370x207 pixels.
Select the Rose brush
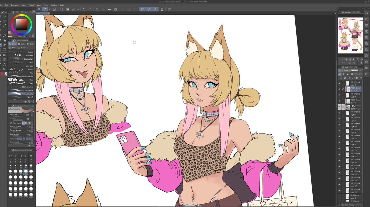[21, 80]
